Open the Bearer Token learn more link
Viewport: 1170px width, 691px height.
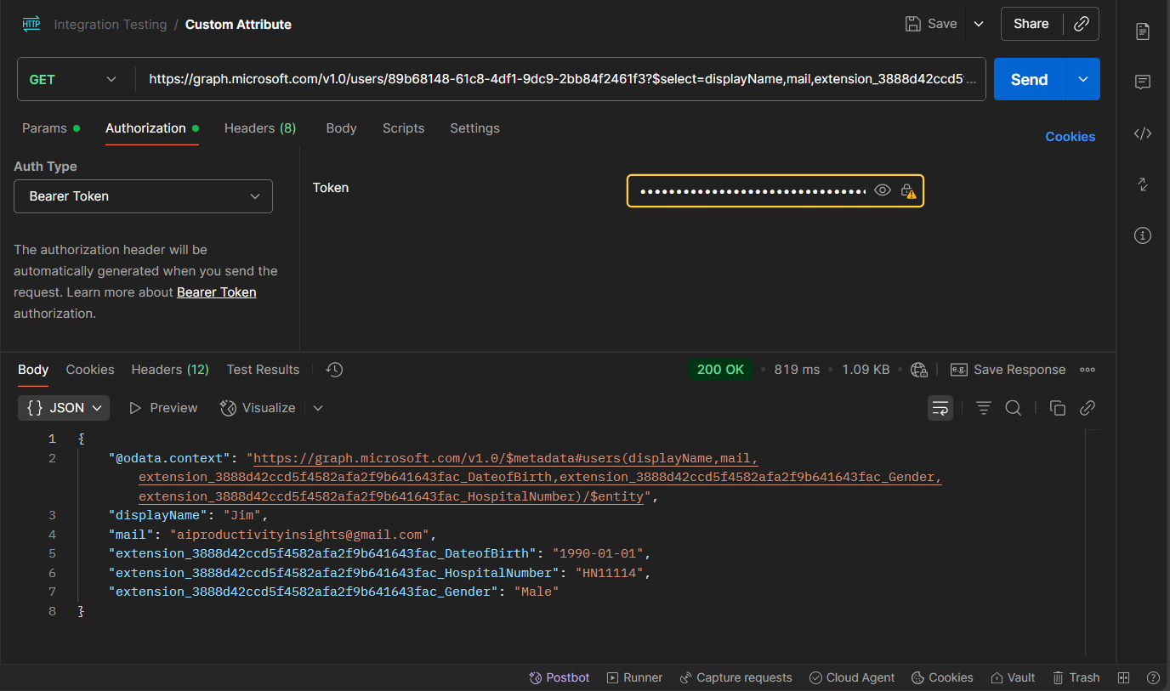click(x=216, y=292)
